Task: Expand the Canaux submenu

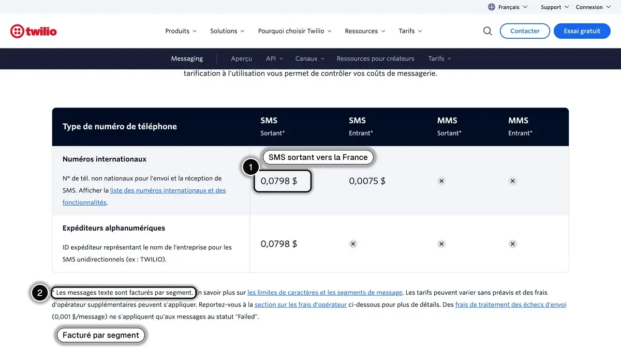Action: point(310,58)
